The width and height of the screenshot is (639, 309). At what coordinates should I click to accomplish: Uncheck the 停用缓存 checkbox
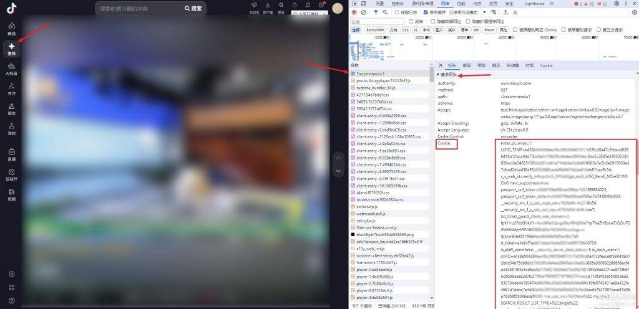[426, 12]
